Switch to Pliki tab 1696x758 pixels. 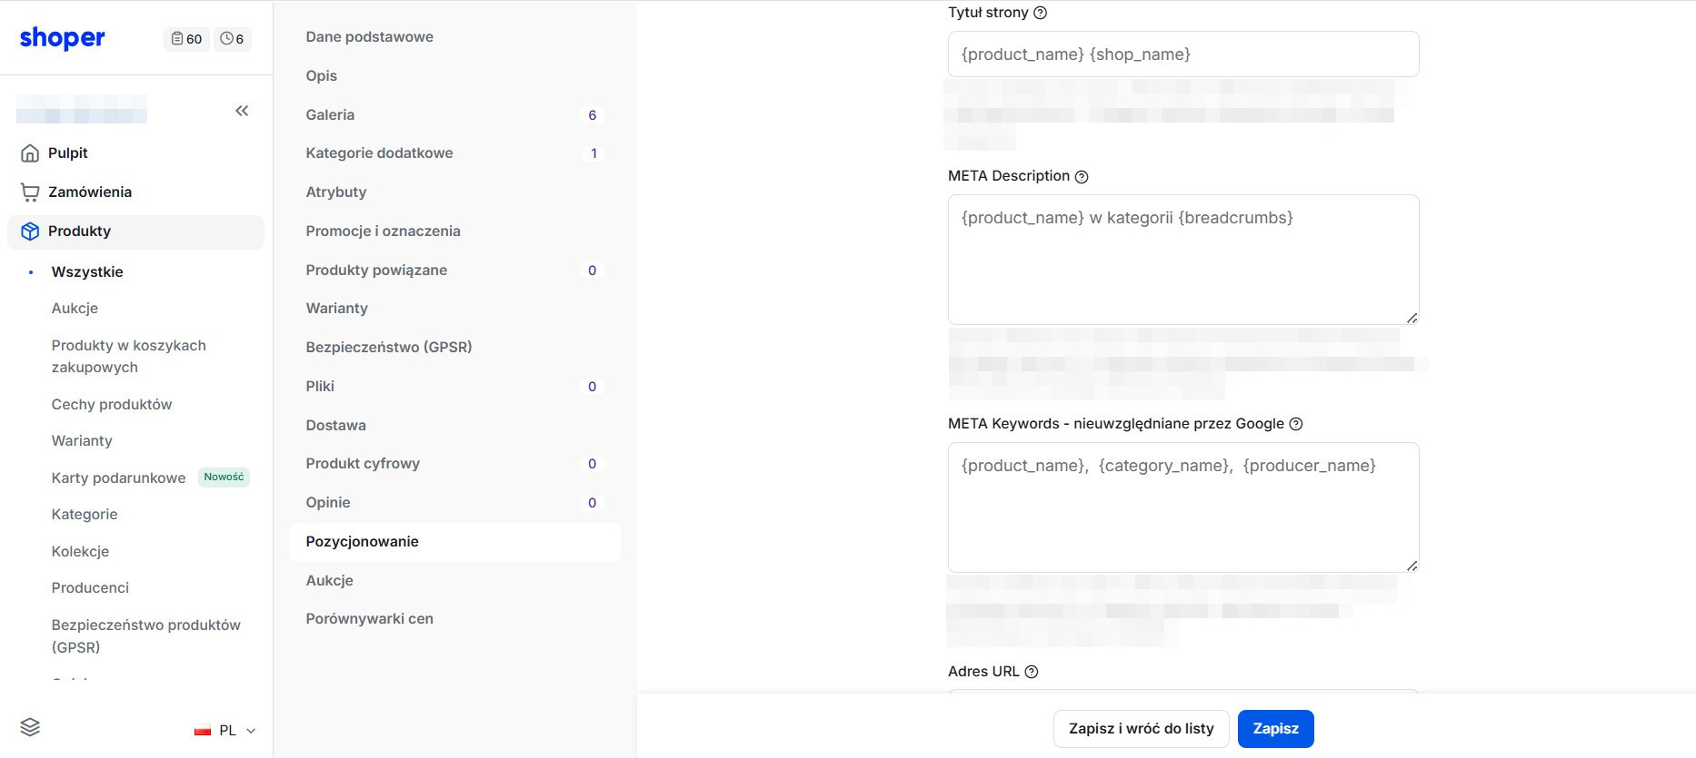coord(454,387)
